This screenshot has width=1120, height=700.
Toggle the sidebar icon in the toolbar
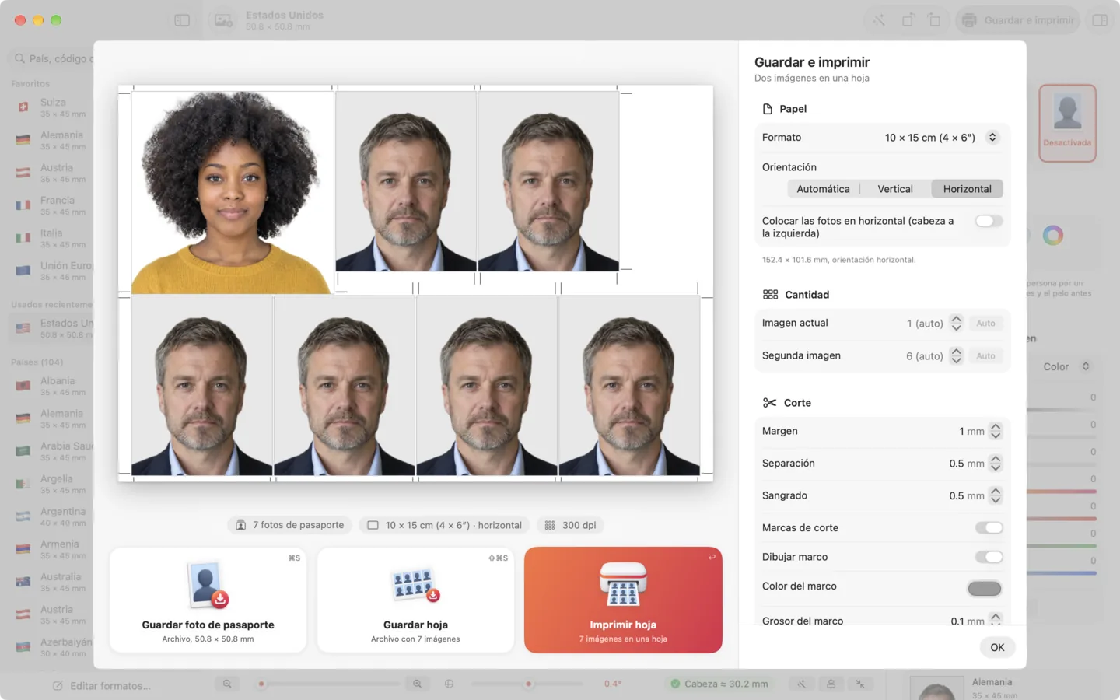(182, 20)
